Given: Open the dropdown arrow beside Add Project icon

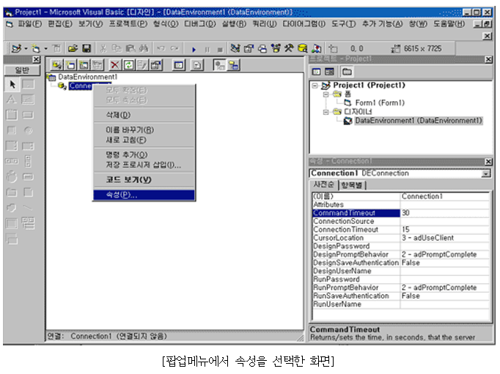Looking at the screenshot, I should 26,49.
